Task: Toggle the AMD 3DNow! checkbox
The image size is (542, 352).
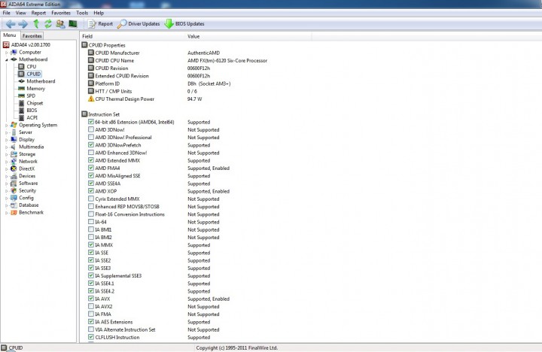Action: coord(91,129)
